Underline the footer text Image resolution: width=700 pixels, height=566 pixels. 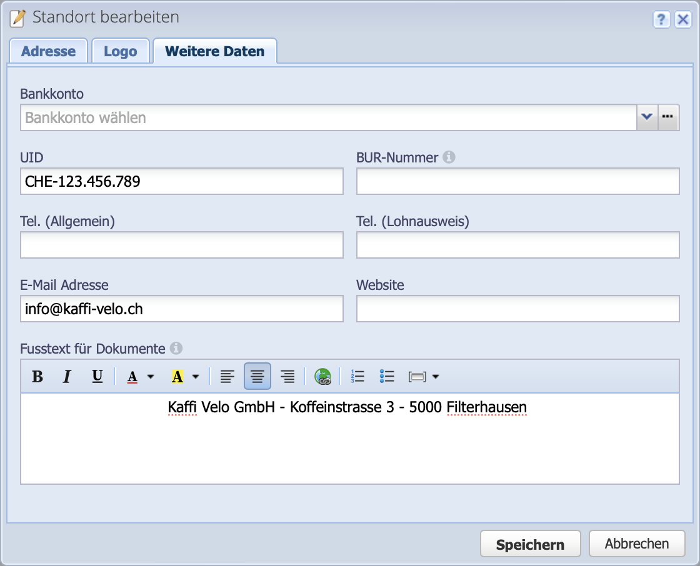[97, 376]
